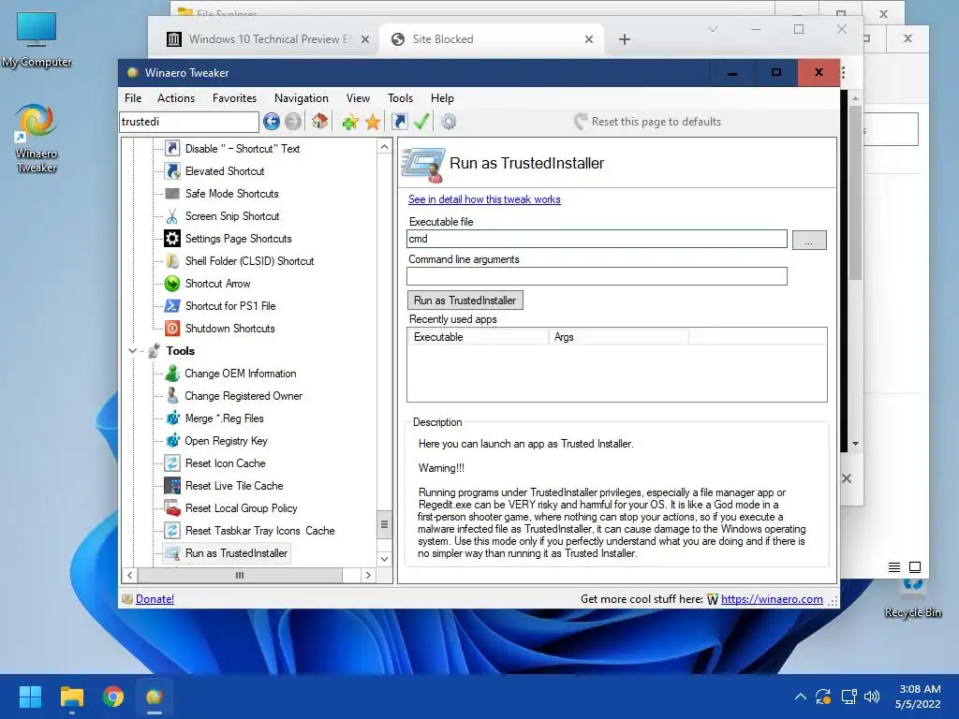The height and width of the screenshot is (719, 959).
Task: Select Safe Mode Shortcuts tree item
Action: [x=232, y=194]
